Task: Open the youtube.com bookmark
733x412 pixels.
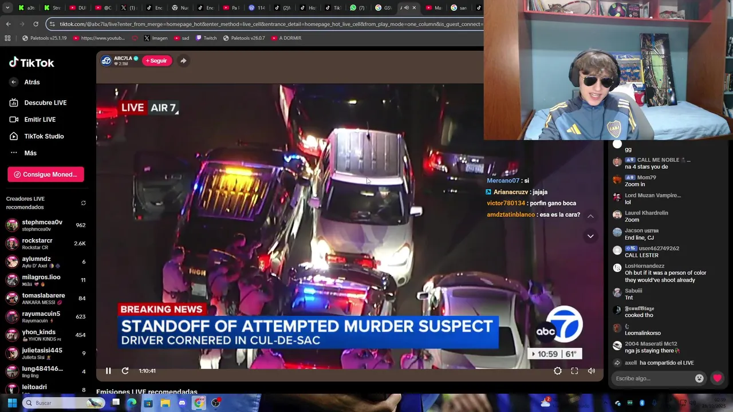Action: click(98, 38)
